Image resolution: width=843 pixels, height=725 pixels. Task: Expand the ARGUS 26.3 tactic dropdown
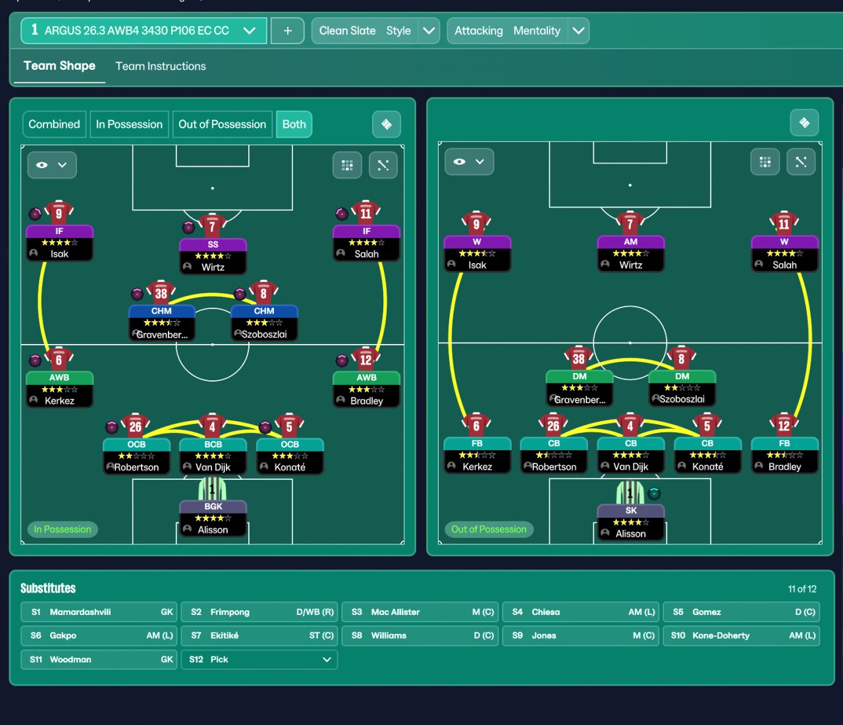pos(249,30)
